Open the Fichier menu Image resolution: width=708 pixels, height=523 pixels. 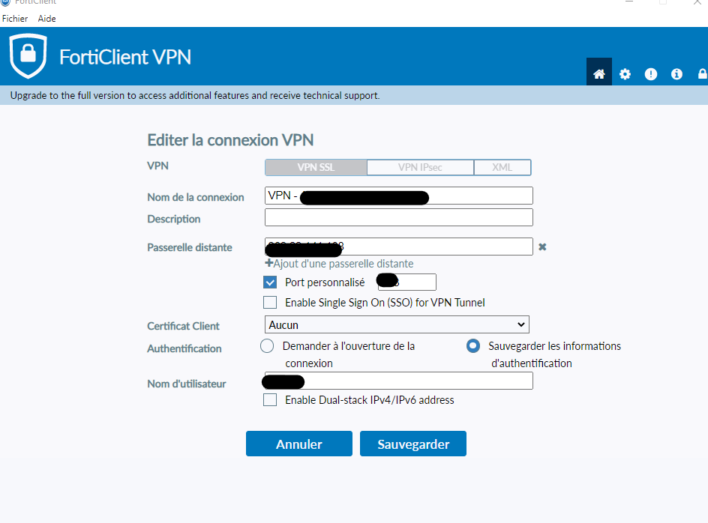(15, 19)
